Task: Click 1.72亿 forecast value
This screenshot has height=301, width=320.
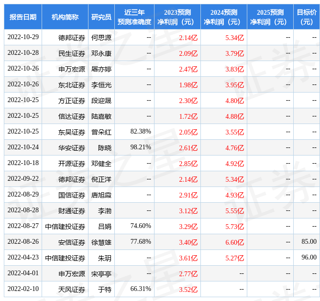Action: (188, 116)
